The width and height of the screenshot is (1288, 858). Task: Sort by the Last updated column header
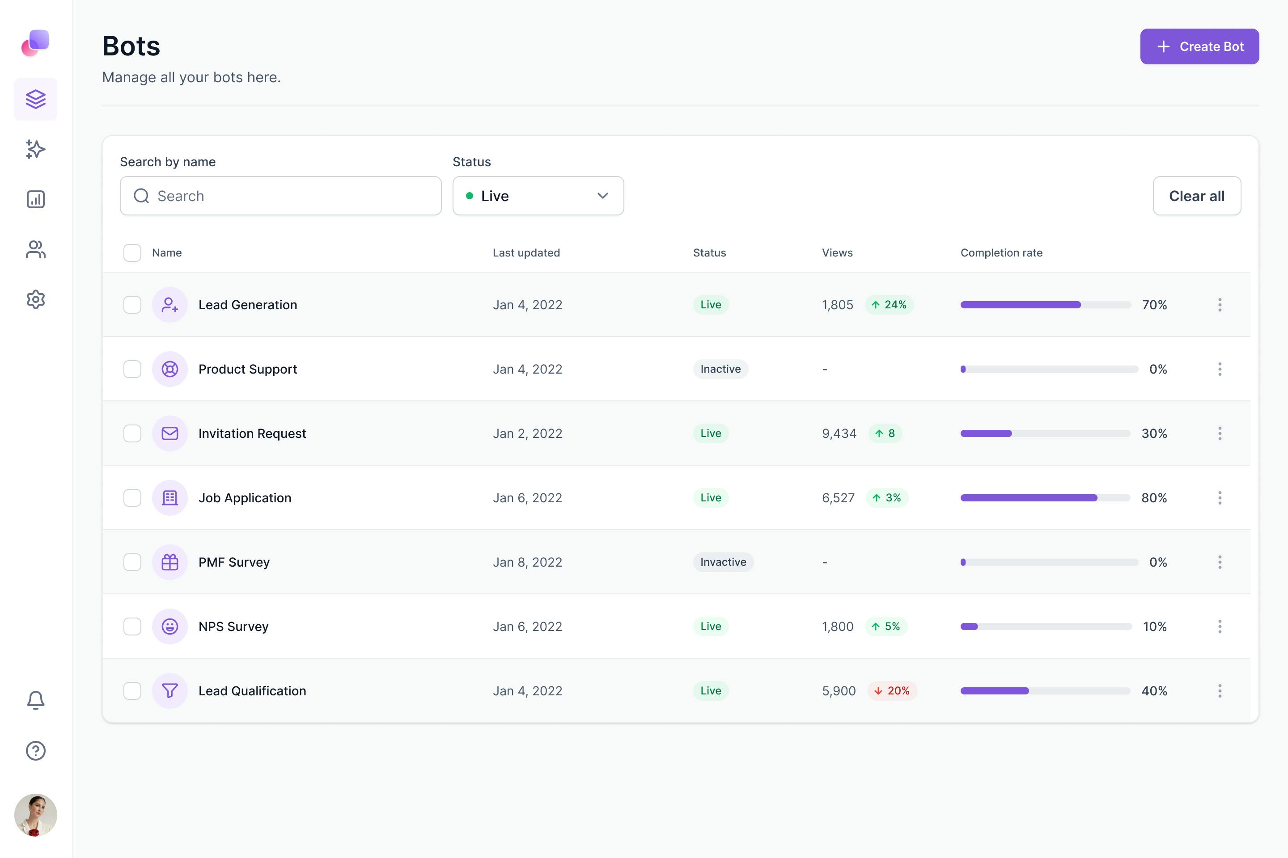[526, 253]
